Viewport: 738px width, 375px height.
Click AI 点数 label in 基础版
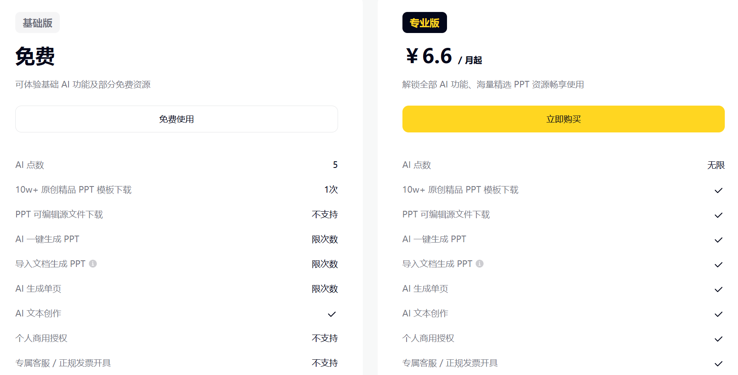[x=30, y=165]
